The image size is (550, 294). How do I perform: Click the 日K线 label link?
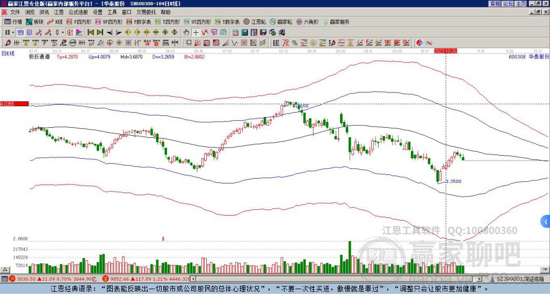click(x=8, y=54)
